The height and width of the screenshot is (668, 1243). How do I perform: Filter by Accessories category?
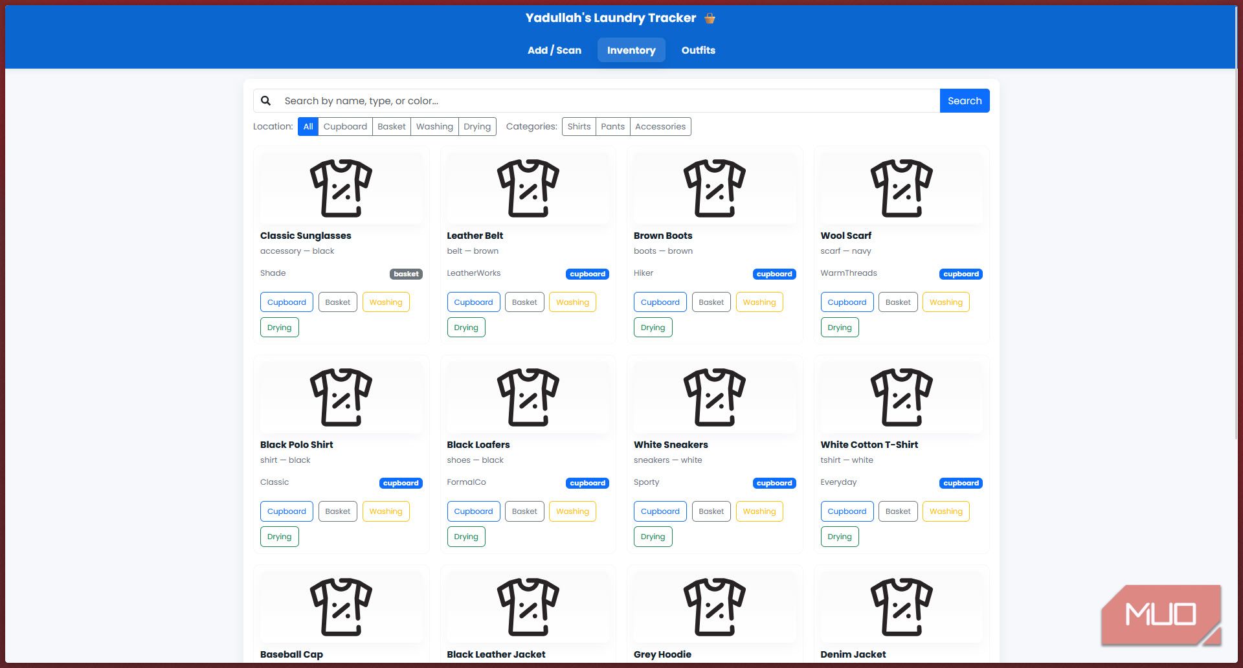(660, 126)
